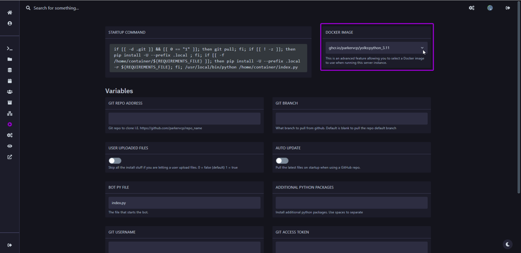Open server Settings gears icon in sidebar
The height and width of the screenshot is (253, 521).
click(9, 135)
